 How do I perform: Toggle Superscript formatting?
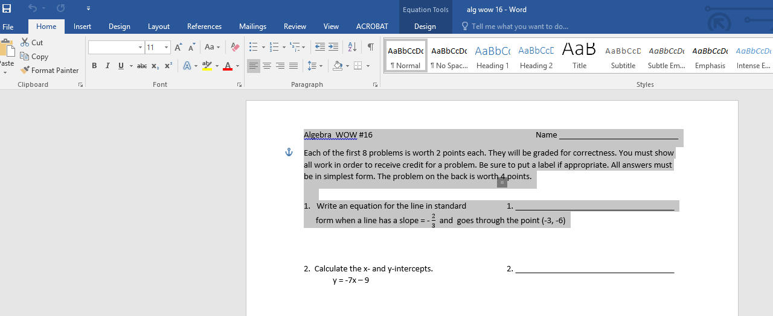click(x=168, y=66)
